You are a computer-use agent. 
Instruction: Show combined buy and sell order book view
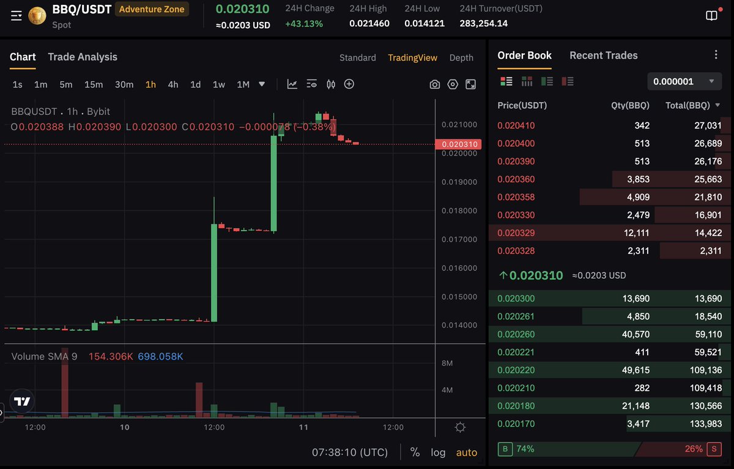(506, 81)
